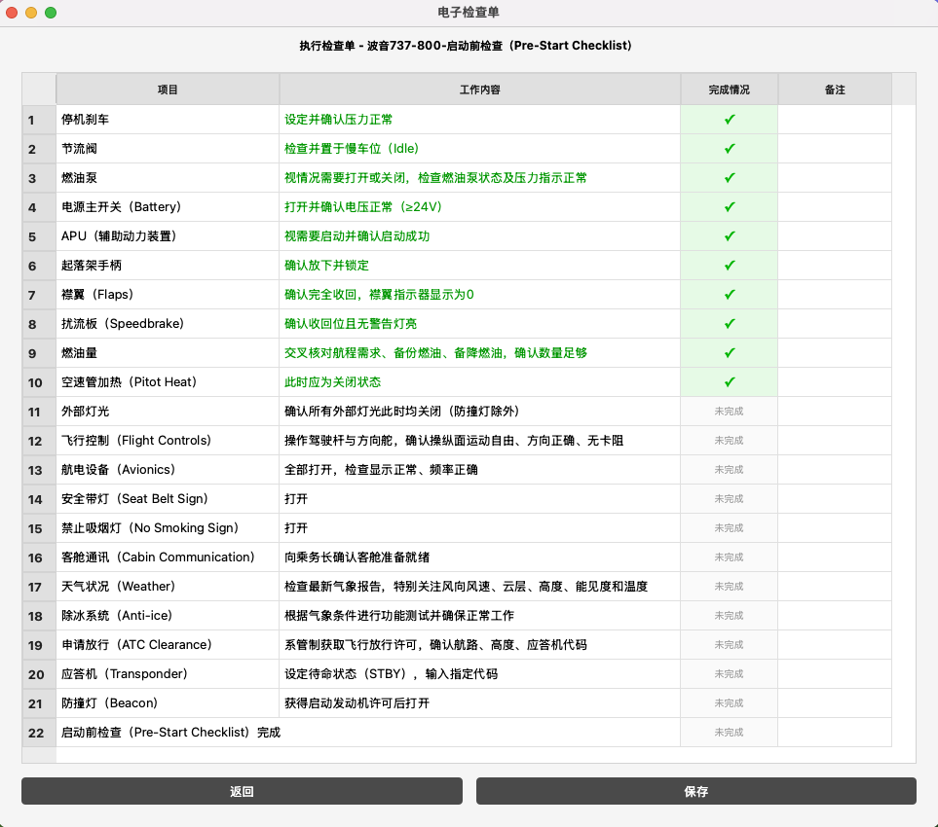The width and height of the screenshot is (938, 827).
Task: Select the 防撞灯（Beacon）item cell
Action: point(168,703)
